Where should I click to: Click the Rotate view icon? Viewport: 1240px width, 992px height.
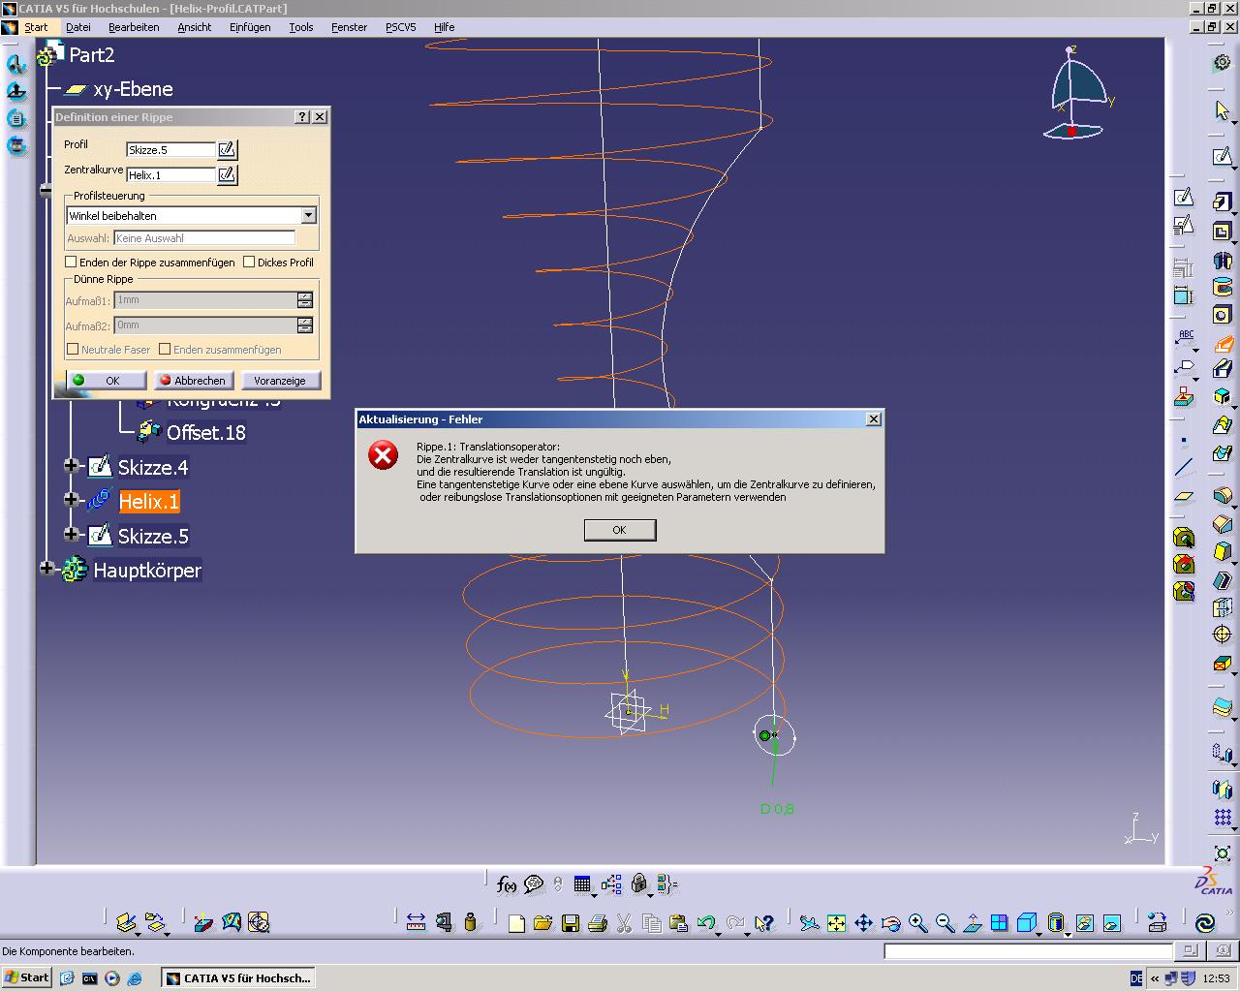pos(891,923)
